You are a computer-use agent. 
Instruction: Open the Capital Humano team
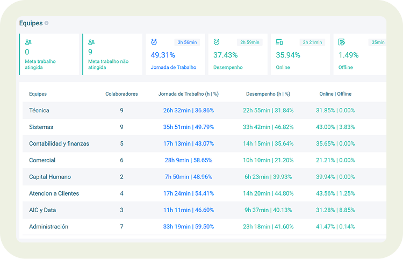50,177
